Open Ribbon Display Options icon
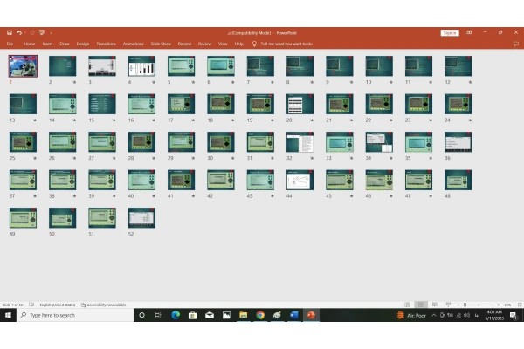The width and height of the screenshot is (524, 349). pyautogui.click(x=469, y=32)
